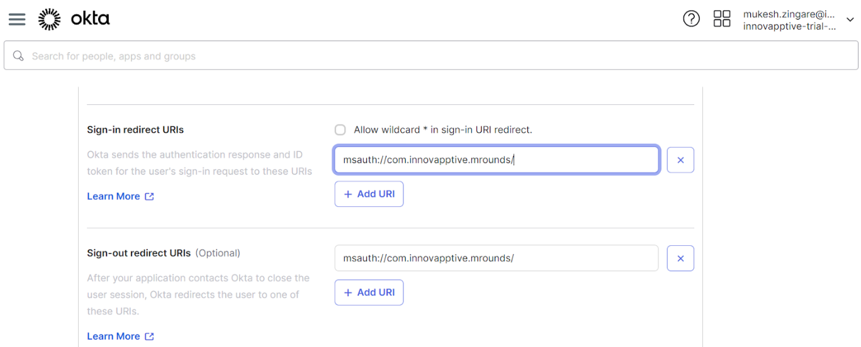Click the sign-in redirect URI text field

(496, 160)
